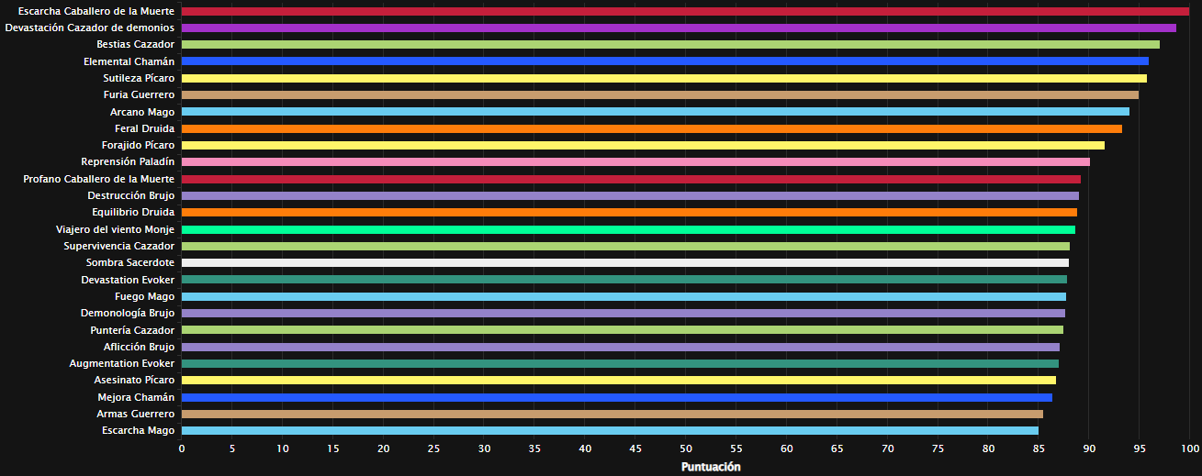Click the blue Mejora Chamán bar

tap(616, 397)
